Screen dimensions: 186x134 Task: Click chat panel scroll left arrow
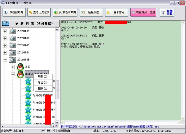point(63,122)
